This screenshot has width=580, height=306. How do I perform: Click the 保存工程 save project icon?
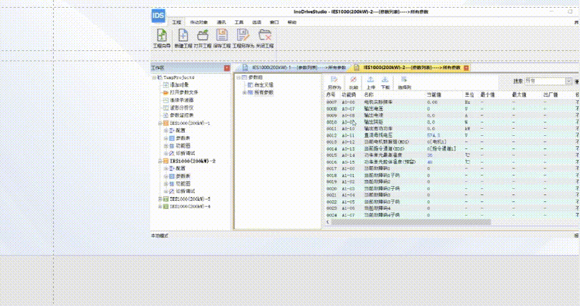pyautogui.click(x=222, y=36)
